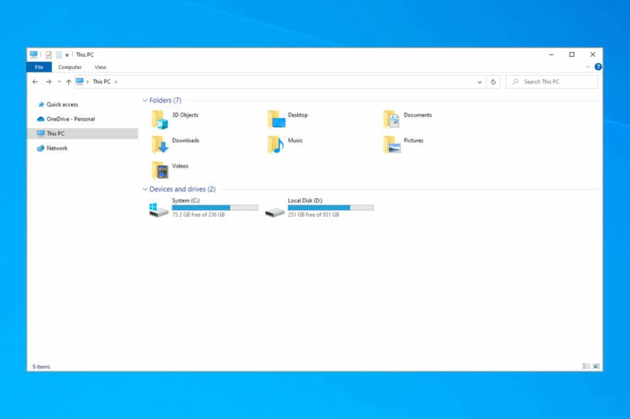Open the Quick Access Toolbar customization arrow
The height and width of the screenshot is (419, 630).
pyautogui.click(x=66, y=55)
